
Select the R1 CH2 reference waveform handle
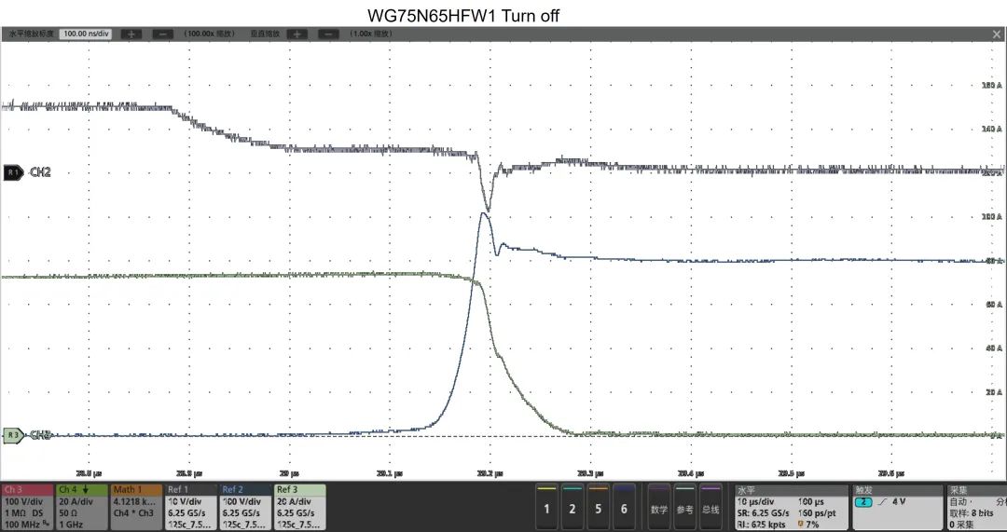[x=14, y=172]
